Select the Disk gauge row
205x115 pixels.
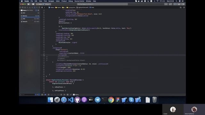pos(30,19)
